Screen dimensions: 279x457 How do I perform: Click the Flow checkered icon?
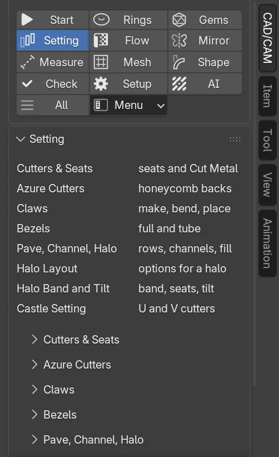click(101, 40)
